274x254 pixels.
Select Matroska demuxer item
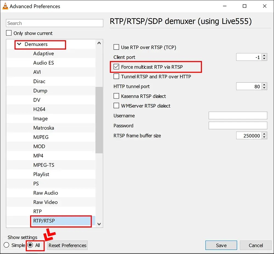point(44,128)
